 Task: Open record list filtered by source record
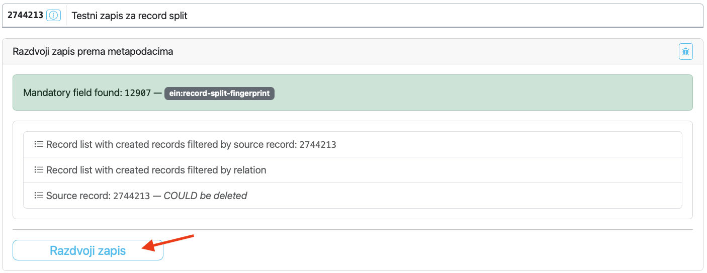click(171, 144)
